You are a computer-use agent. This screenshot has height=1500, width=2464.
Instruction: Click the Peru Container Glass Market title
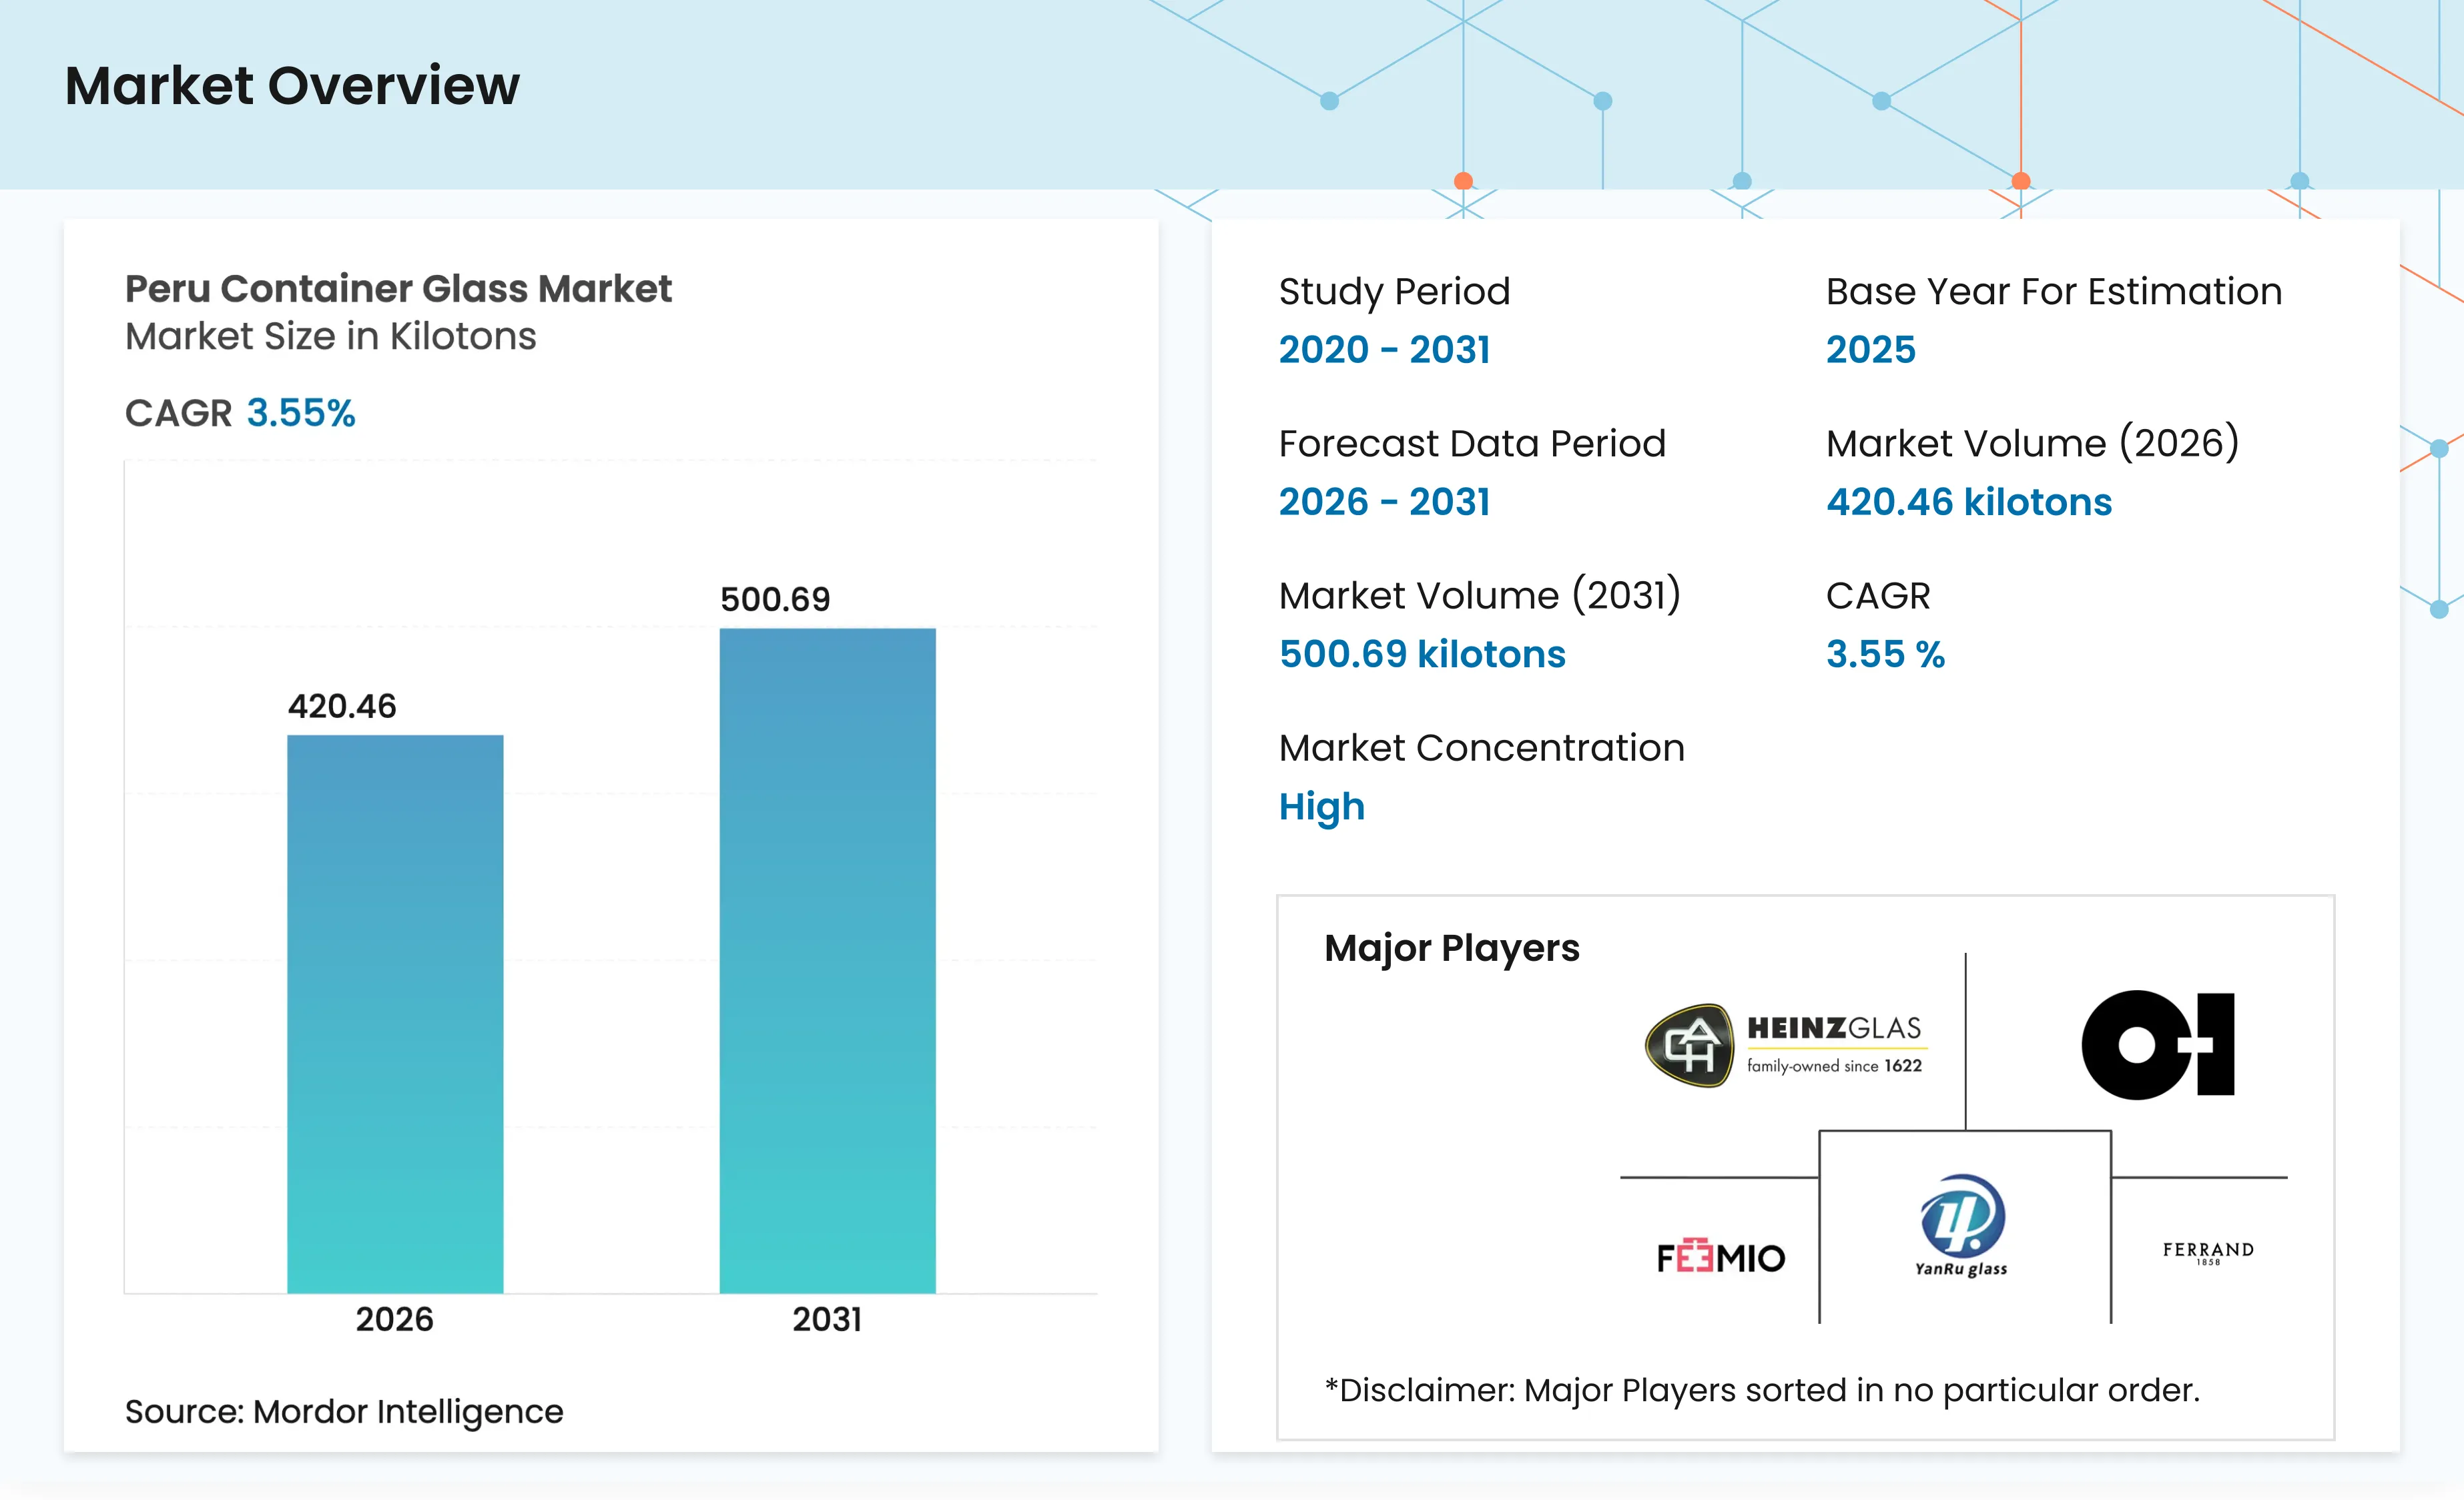click(x=398, y=288)
